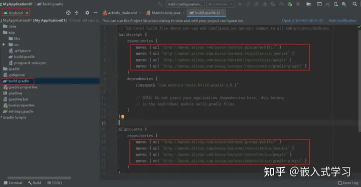
Task: Click the green inspection checkmark icon
Action: coord(359,27)
